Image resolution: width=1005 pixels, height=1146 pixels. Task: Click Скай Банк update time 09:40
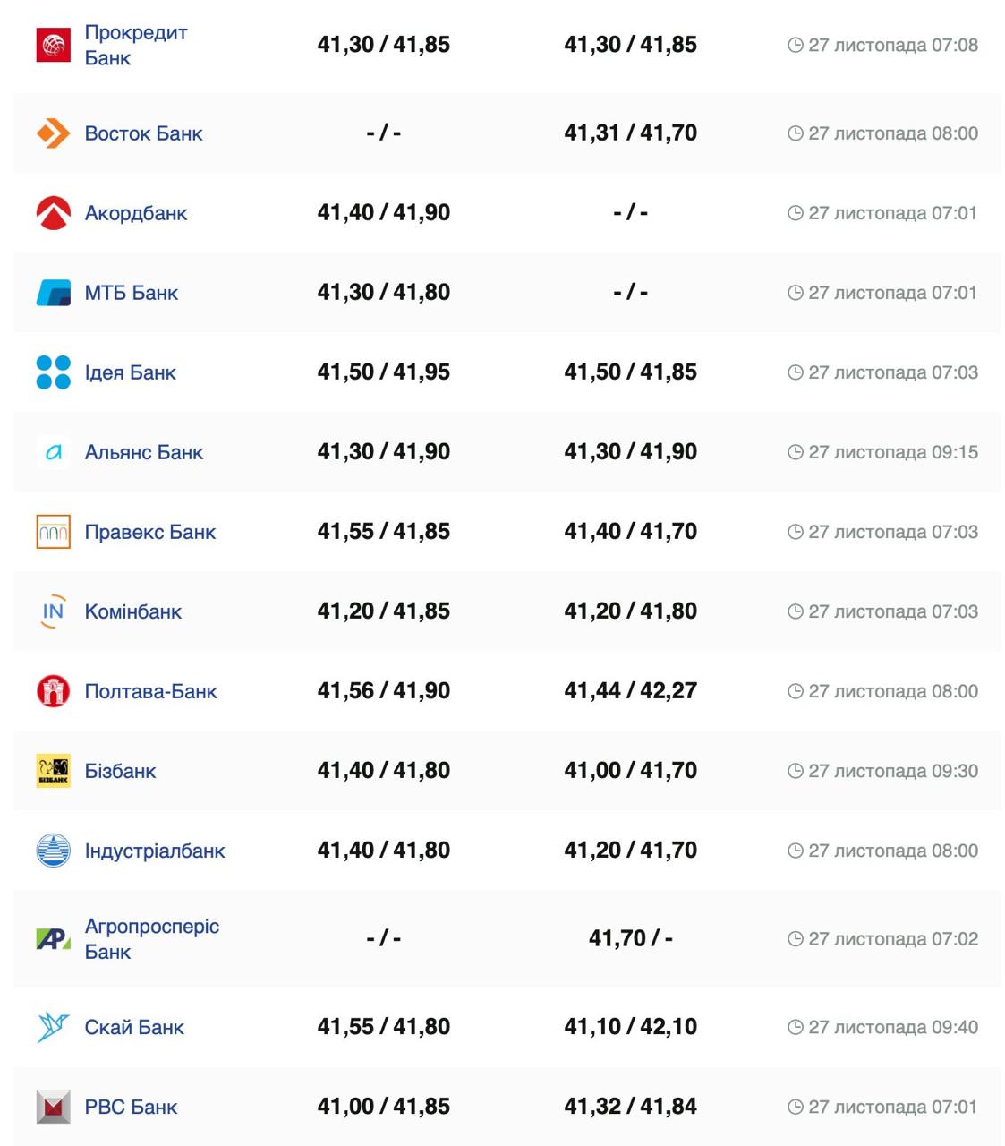[x=883, y=1027]
